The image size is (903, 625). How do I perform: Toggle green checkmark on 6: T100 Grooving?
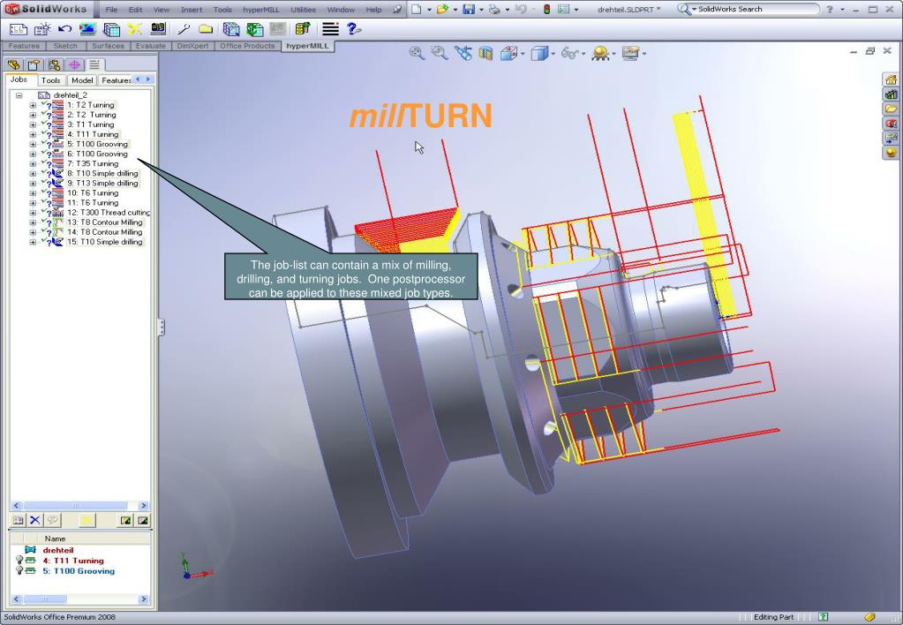(43, 153)
